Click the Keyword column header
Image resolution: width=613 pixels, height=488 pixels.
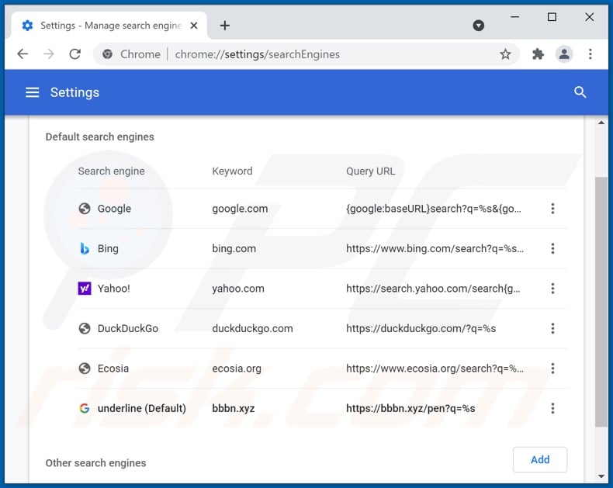point(232,171)
